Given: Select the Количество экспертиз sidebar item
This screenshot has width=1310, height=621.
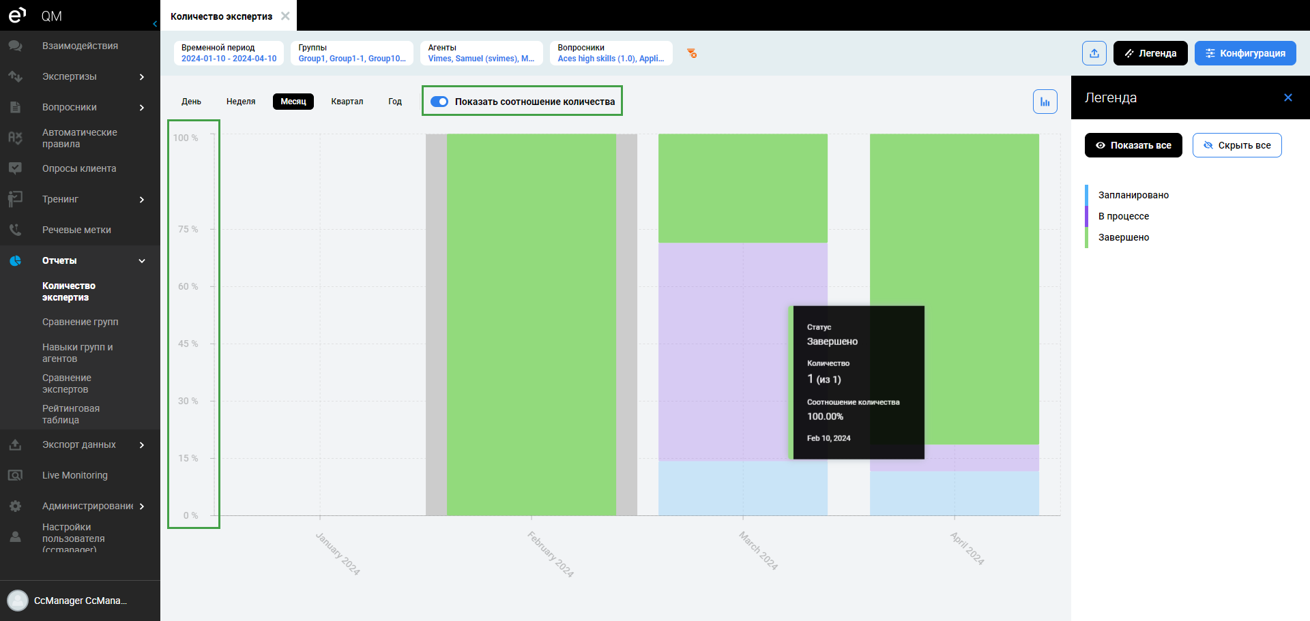Looking at the screenshot, I should 69,291.
